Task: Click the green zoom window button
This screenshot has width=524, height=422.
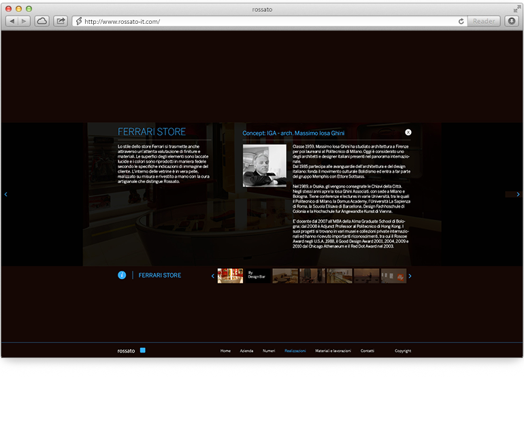Action: 29,9
